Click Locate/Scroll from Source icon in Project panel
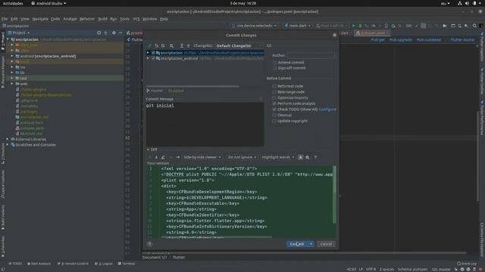The height and width of the screenshot is (272, 485). 99,32
